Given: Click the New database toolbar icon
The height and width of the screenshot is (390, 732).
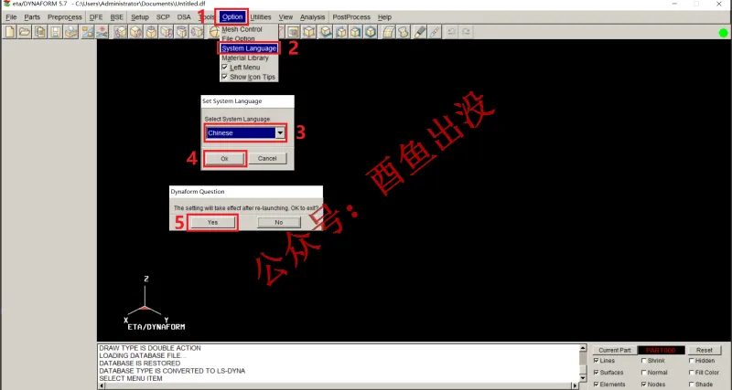Looking at the screenshot, I should (9, 32).
